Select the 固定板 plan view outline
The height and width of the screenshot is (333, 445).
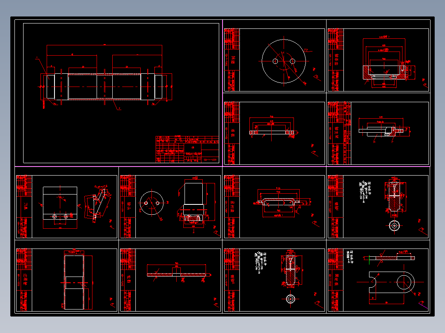(x=392, y=282)
